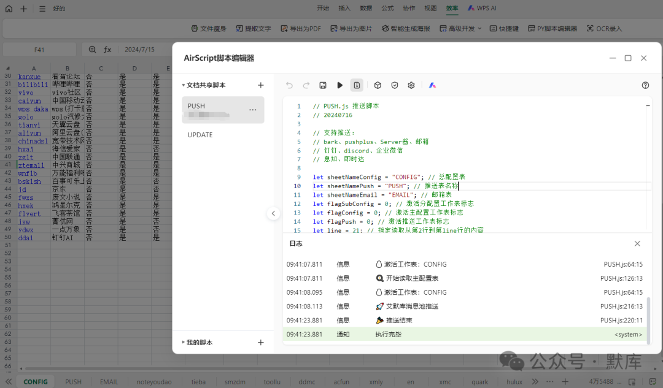
Task: Run the script with the play button
Action: point(339,85)
